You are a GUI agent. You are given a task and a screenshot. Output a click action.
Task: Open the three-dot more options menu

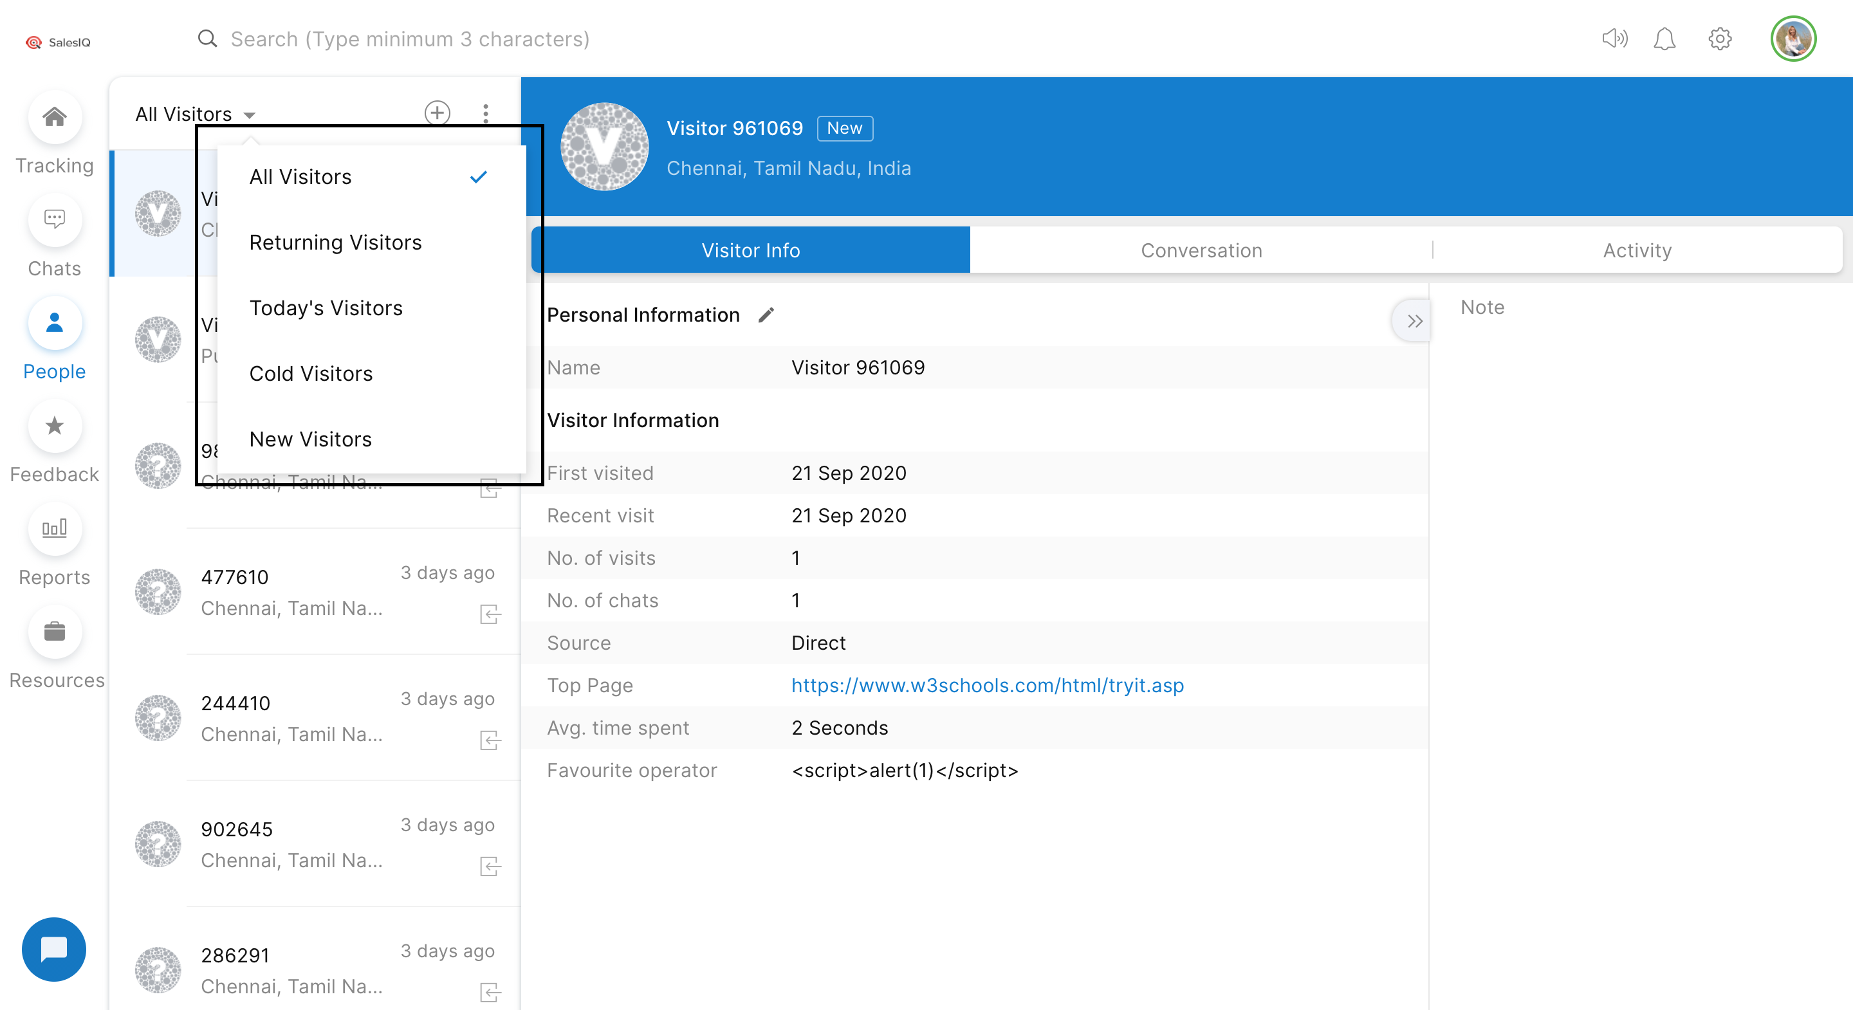[x=486, y=113]
